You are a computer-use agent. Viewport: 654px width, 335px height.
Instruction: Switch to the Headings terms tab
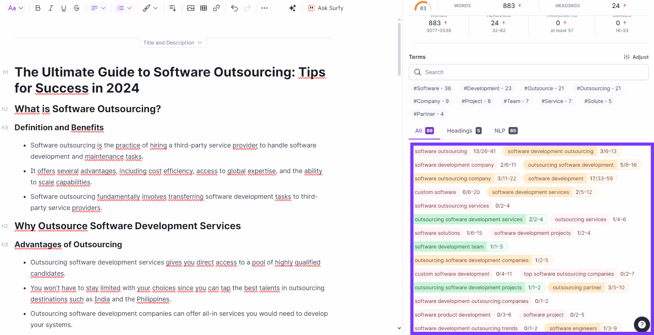tap(464, 131)
